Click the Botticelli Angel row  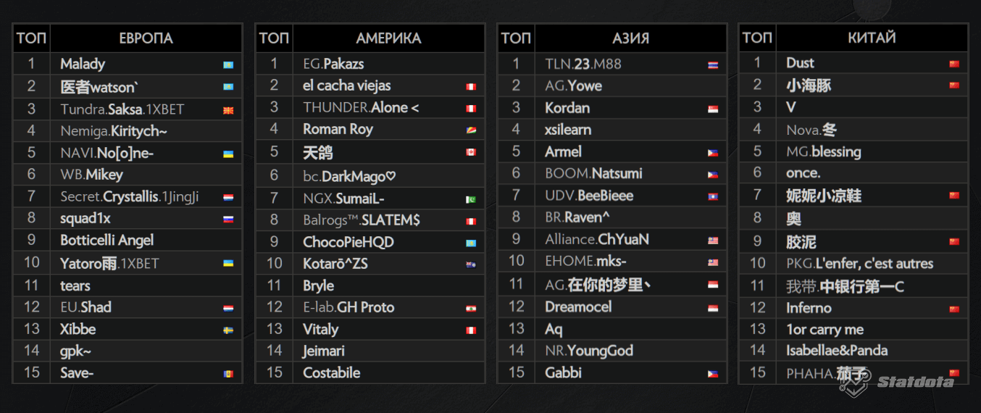107,241
